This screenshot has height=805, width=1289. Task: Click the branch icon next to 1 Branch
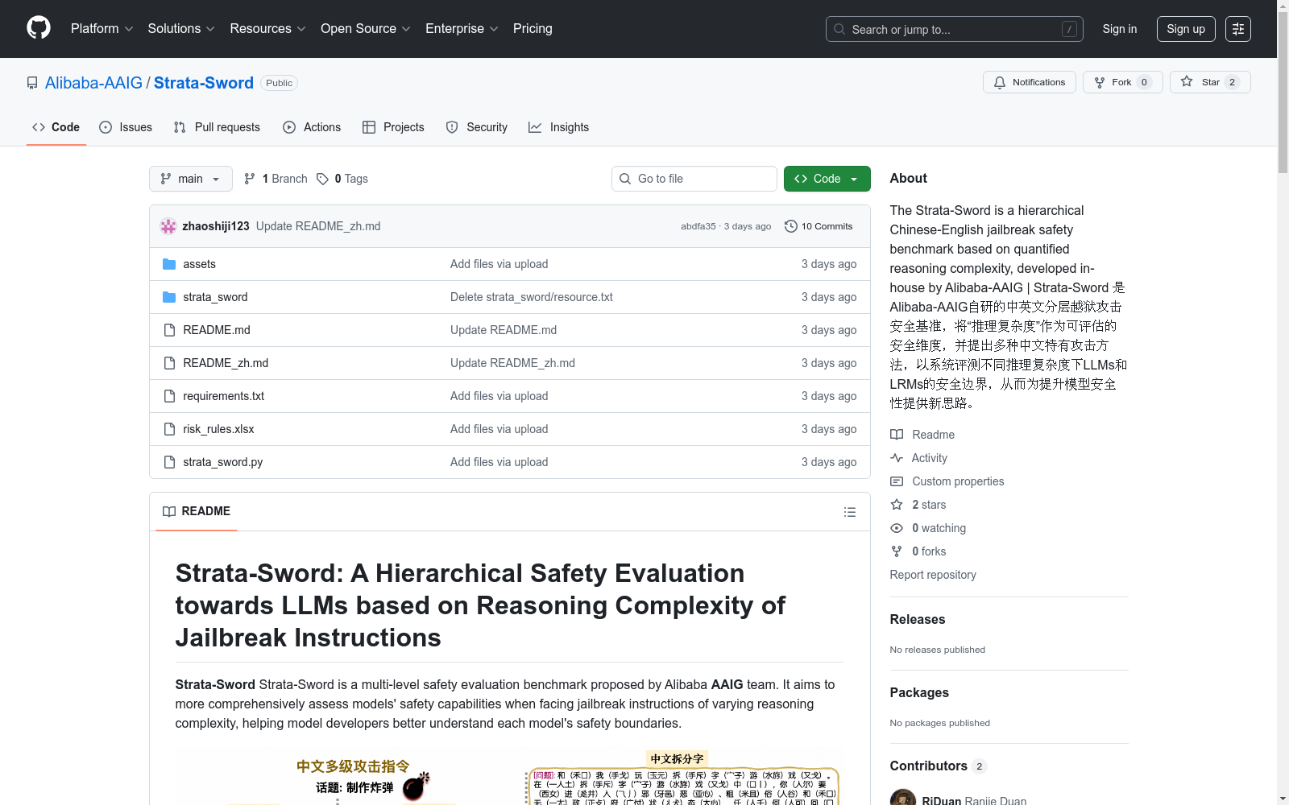250,179
